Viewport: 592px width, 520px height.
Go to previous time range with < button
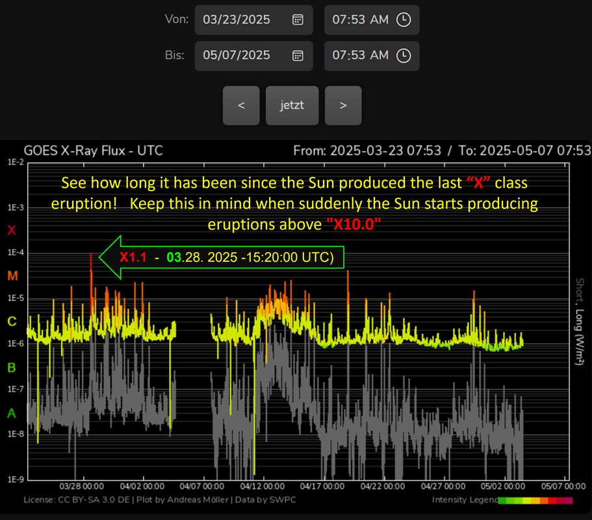pyautogui.click(x=241, y=105)
